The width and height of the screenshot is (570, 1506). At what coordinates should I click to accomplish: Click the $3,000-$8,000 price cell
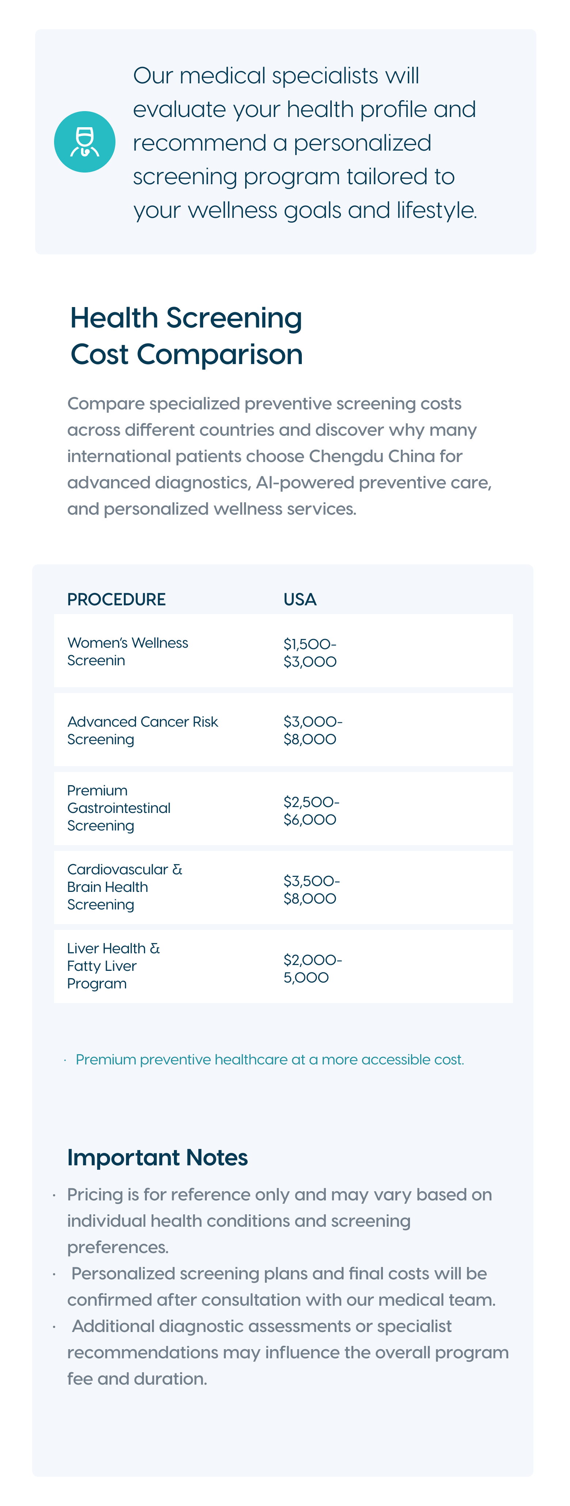(x=313, y=730)
